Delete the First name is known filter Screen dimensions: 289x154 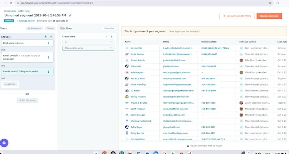pos(48,43)
